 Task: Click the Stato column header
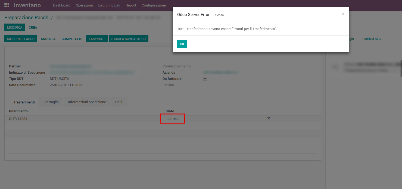[x=170, y=111]
